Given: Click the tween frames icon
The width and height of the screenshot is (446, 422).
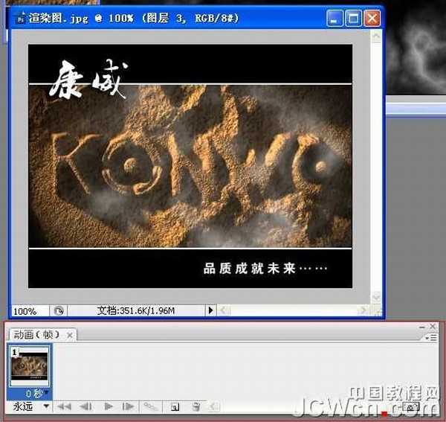Looking at the screenshot, I should [x=150, y=406].
